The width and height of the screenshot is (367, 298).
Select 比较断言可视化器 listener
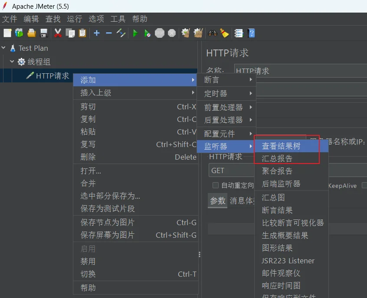pos(292,223)
